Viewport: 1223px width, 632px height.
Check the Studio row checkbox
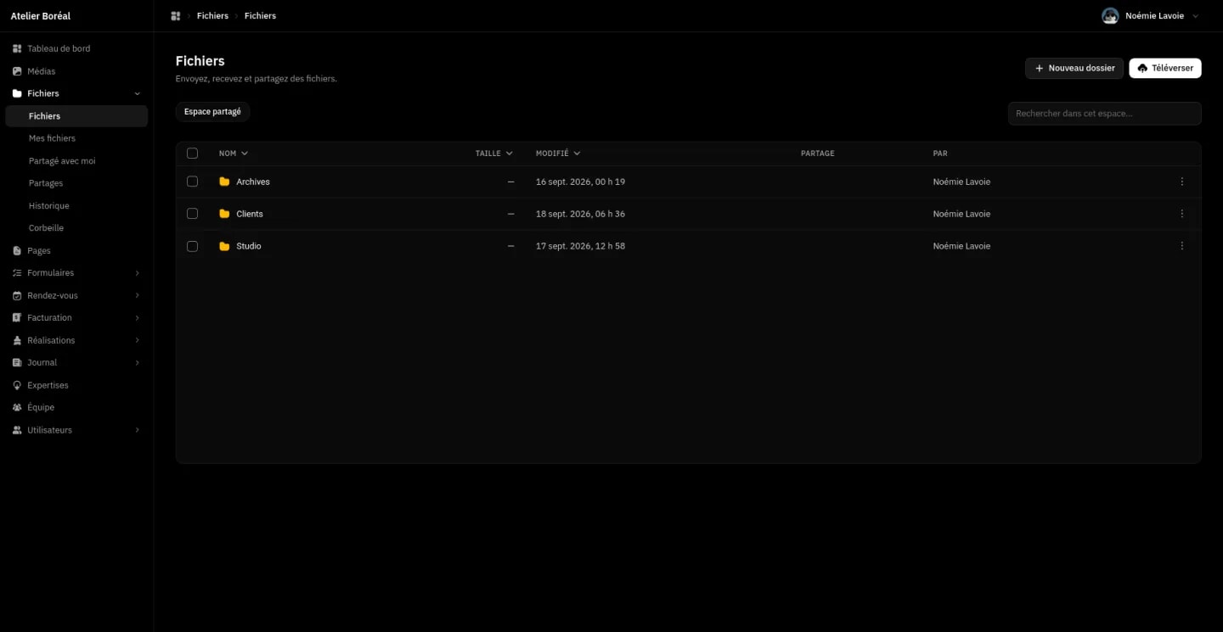click(192, 246)
